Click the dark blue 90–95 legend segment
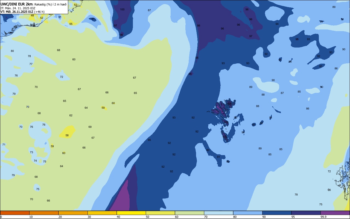 [277, 213]
